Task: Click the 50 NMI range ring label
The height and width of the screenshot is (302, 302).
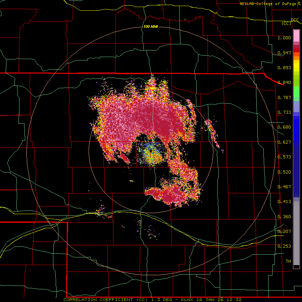Action: coord(151,89)
